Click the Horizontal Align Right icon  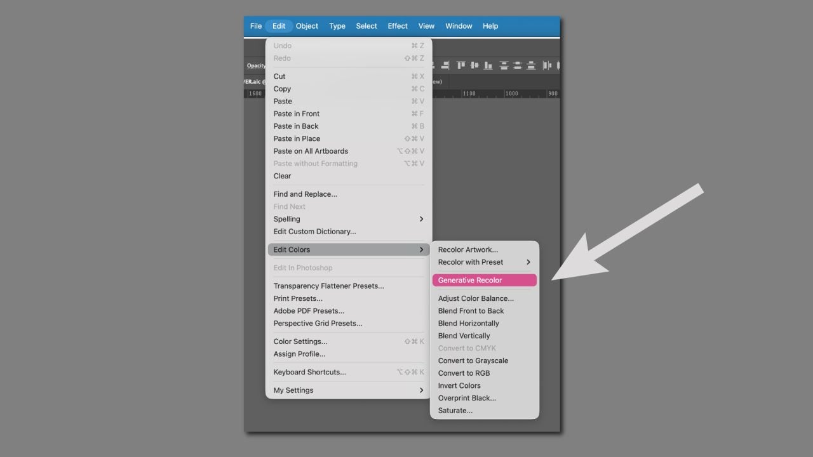(445, 65)
